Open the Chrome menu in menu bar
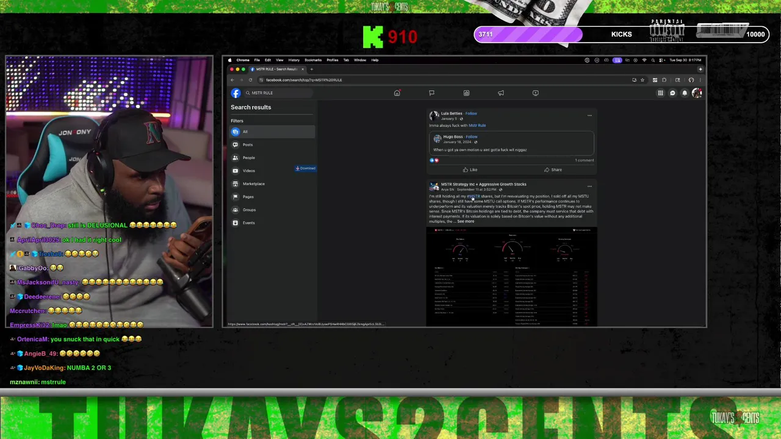Image resolution: width=781 pixels, height=439 pixels. pos(243,60)
